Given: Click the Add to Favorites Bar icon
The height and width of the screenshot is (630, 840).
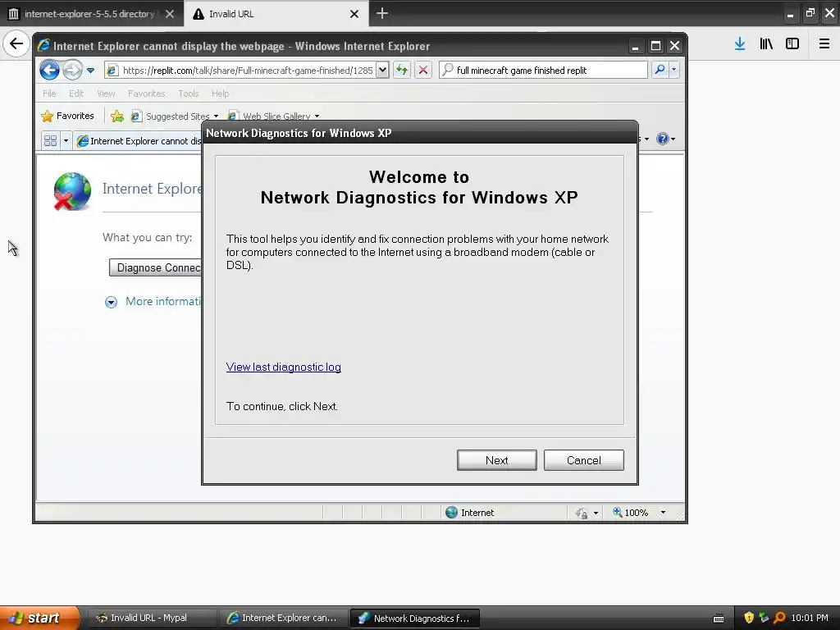Looking at the screenshot, I should point(117,116).
